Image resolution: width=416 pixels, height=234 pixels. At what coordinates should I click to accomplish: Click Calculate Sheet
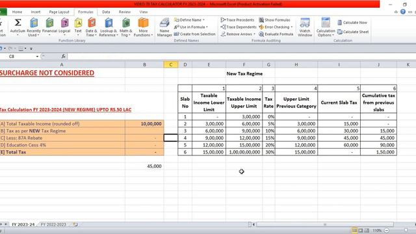click(353, 32)
